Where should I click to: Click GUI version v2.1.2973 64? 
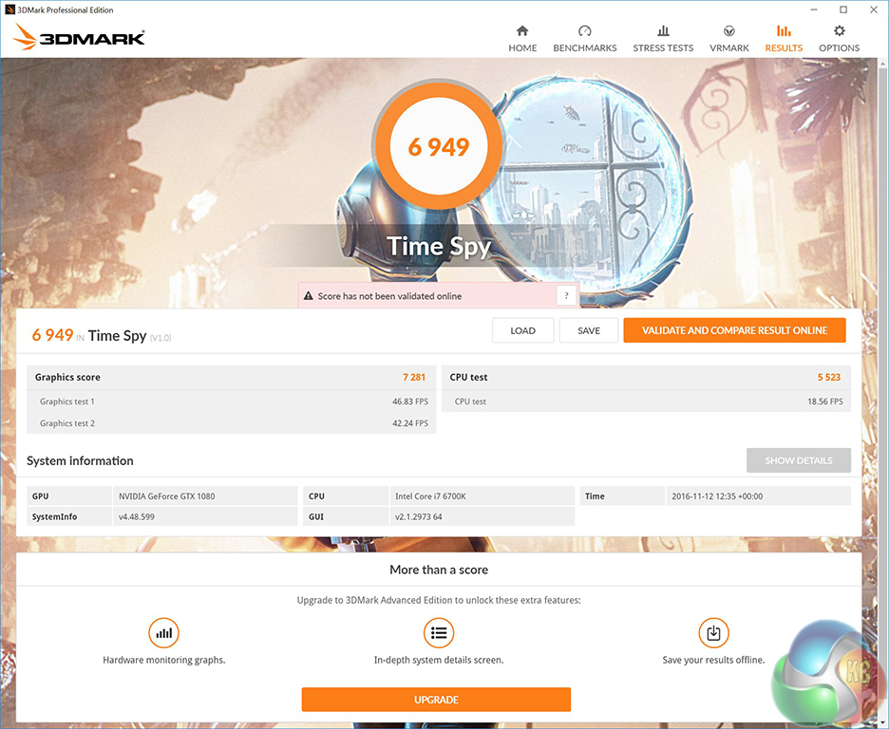coord(419,516)
